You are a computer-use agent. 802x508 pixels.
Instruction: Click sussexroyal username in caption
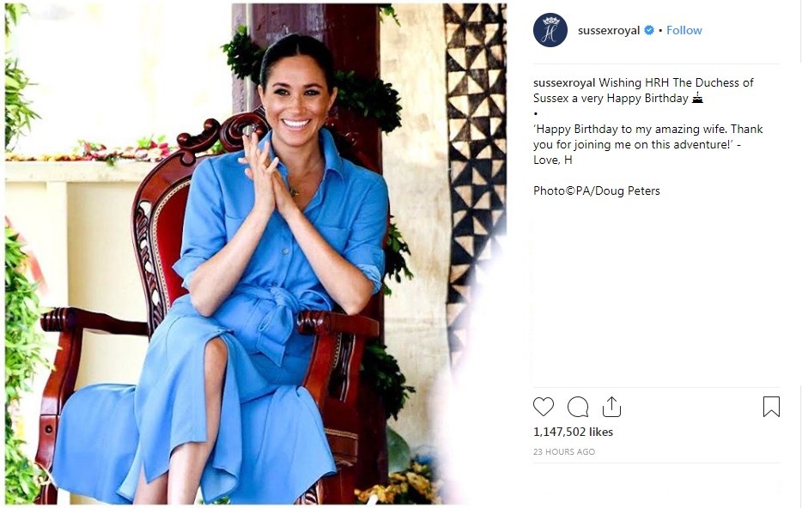coord(564,82)
